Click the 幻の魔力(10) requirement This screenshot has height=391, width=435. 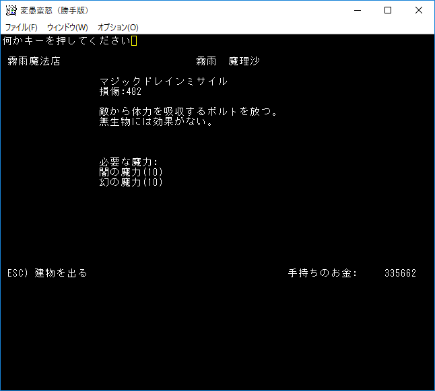tap(131, 182)
